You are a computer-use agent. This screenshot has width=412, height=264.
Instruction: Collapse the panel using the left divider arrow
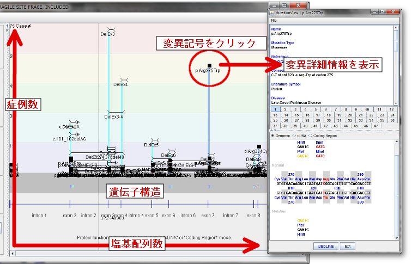click(x=7, y=26)
